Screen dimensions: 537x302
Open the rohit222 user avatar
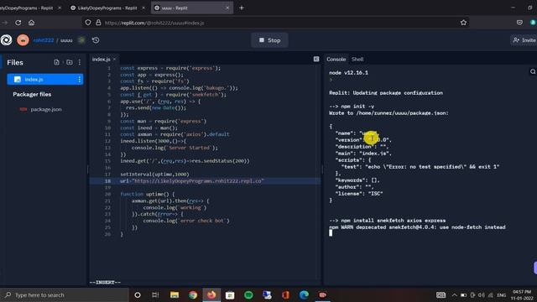click(23, 40)
